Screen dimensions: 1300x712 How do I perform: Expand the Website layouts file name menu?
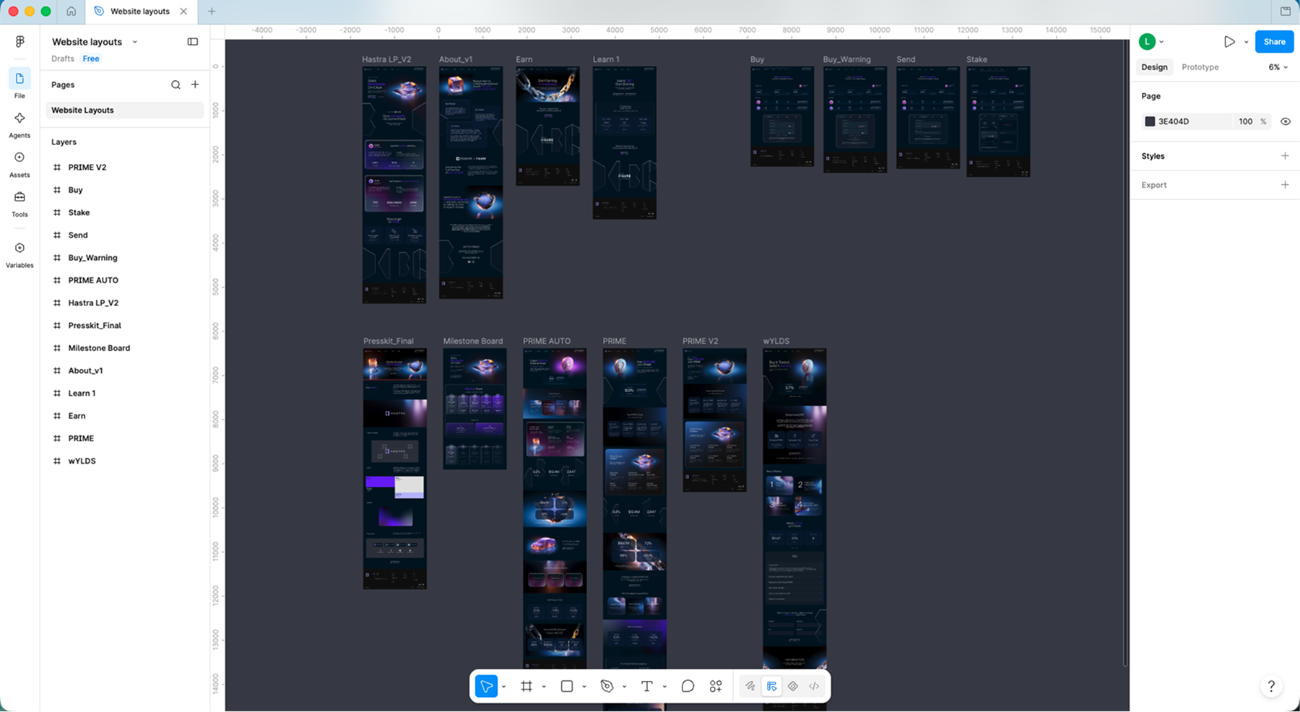click(x=134, y=42)
